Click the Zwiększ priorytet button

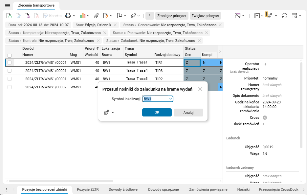point(205,16)
